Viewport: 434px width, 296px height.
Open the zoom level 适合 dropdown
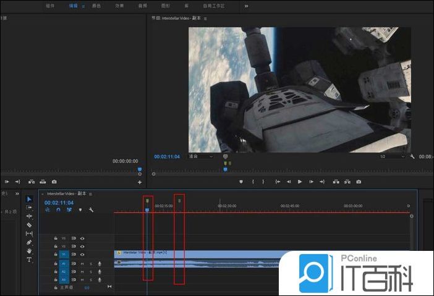[x=201, y=156]
